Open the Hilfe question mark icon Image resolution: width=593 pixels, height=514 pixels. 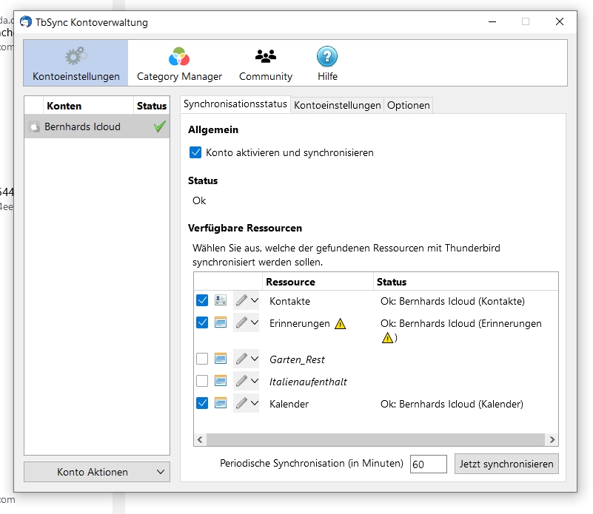click(327, 56)
